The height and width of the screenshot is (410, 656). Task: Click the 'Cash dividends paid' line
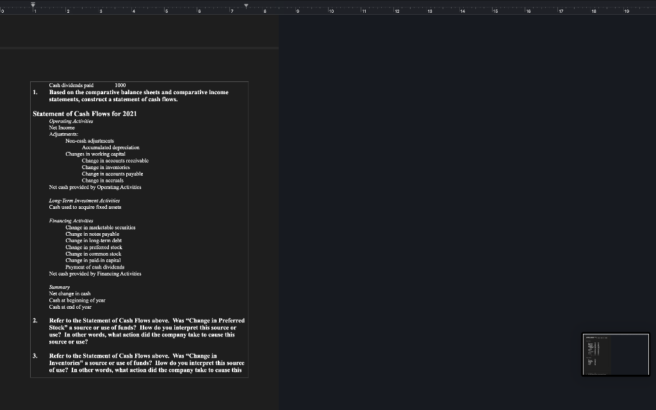(71, 85)
